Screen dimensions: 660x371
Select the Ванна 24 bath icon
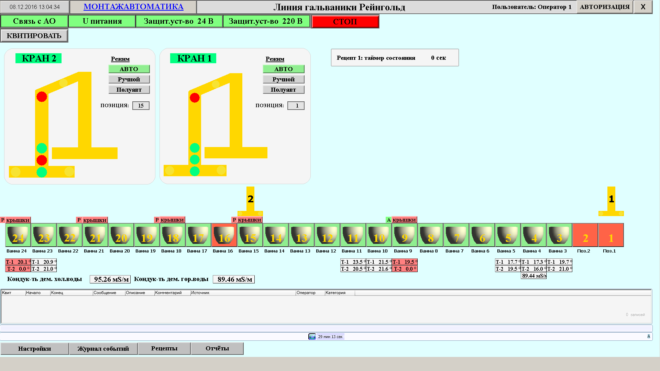[x=18, y=235]
